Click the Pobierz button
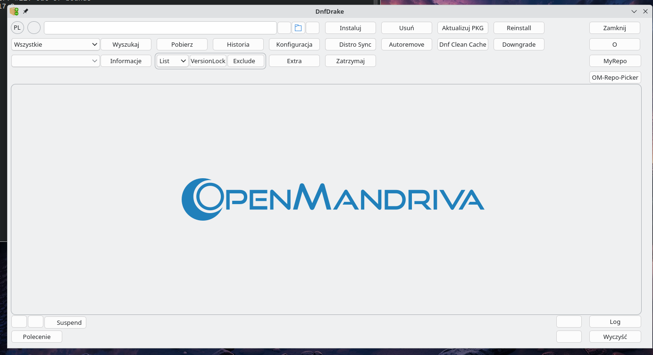This screenshot has width=653, height=355. click(x=182, y=44)
